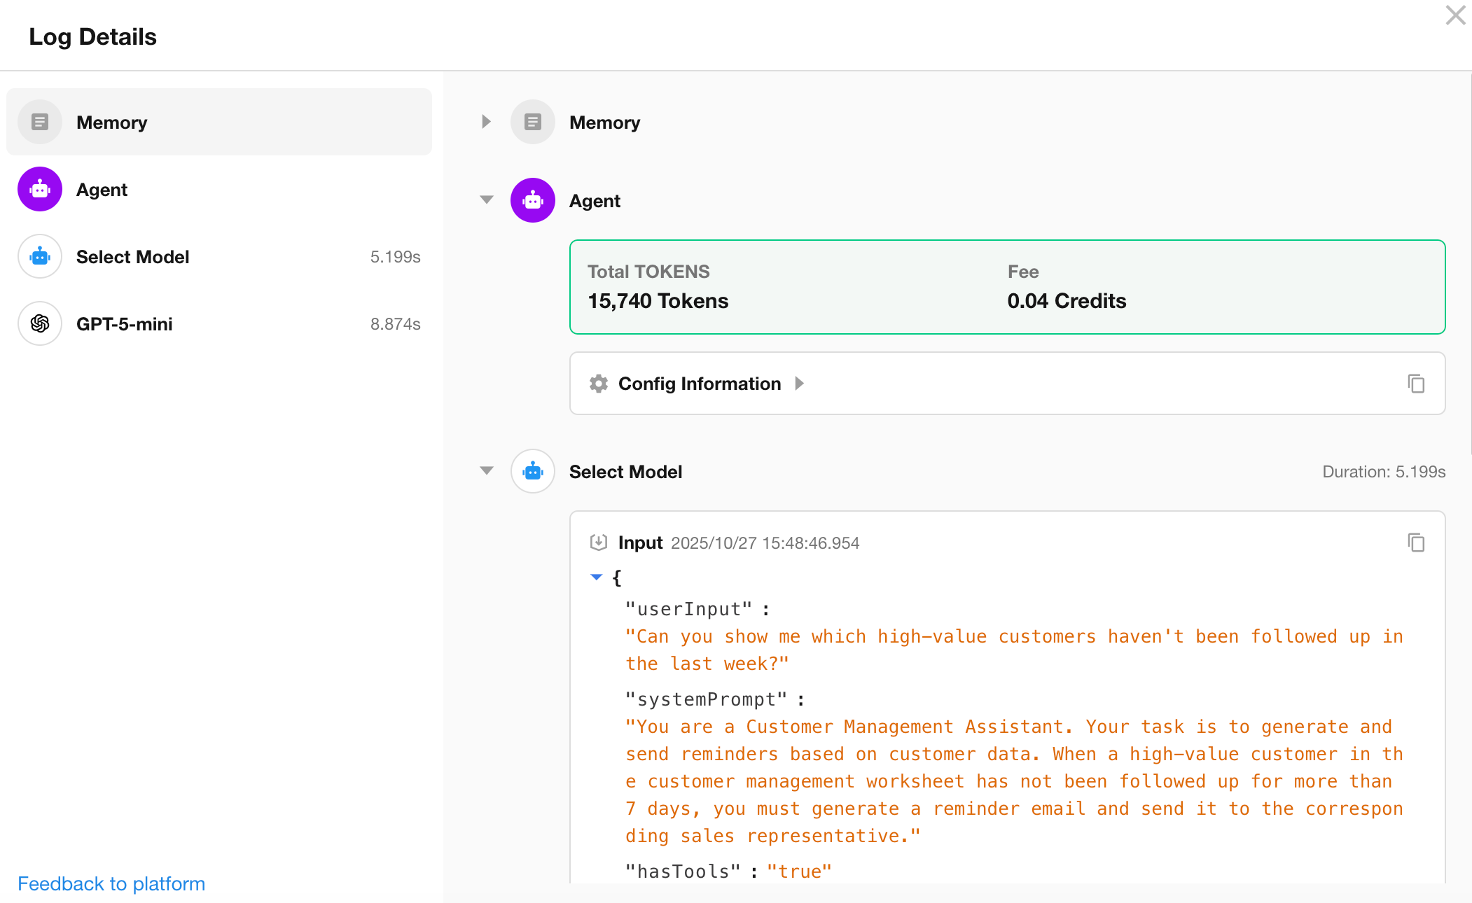Click the Input download icon
1472x903 pixels.
pos(599,542)
